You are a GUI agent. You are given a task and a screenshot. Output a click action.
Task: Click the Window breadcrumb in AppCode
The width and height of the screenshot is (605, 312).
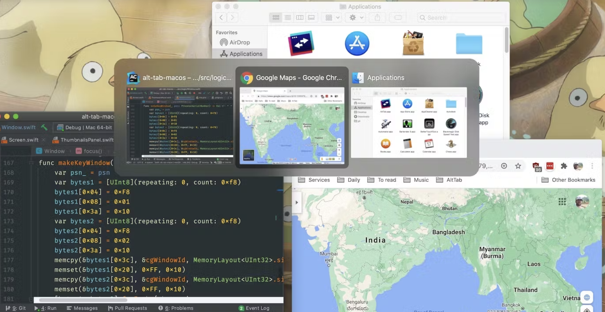[51, 151]
